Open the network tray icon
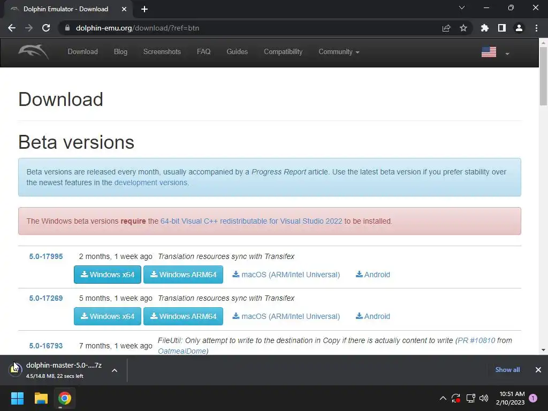 470,398
